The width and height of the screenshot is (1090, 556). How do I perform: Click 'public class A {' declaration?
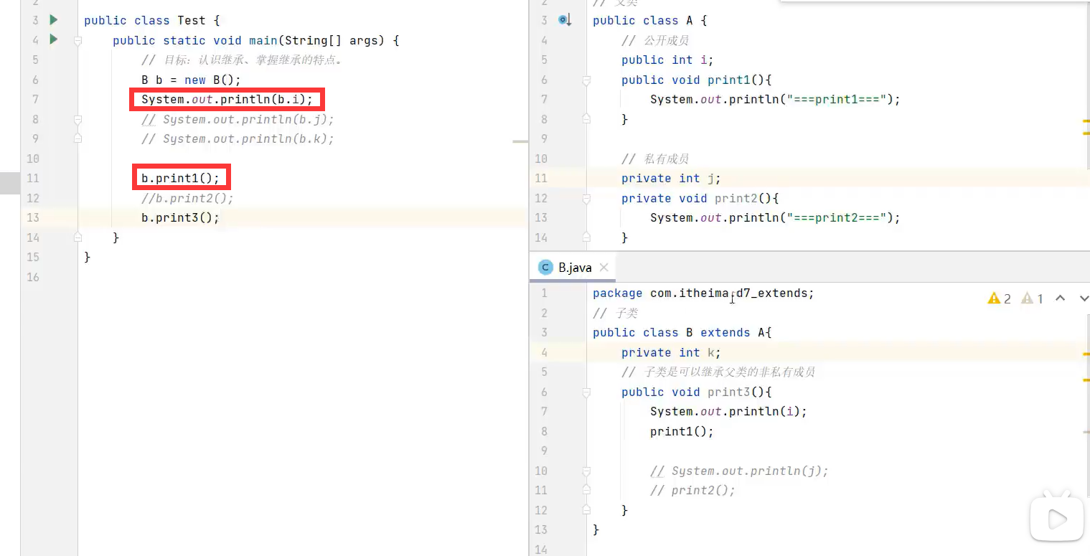[649, 20]
